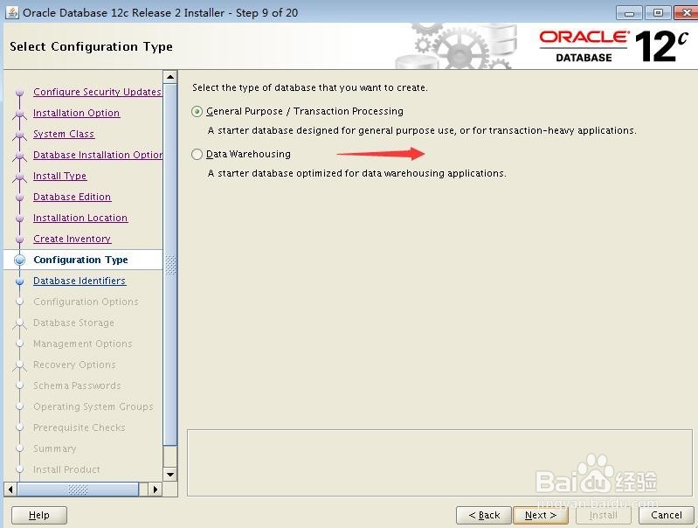Go to Installation Option step
Screen dimensions: 698x528
(76, 113)
